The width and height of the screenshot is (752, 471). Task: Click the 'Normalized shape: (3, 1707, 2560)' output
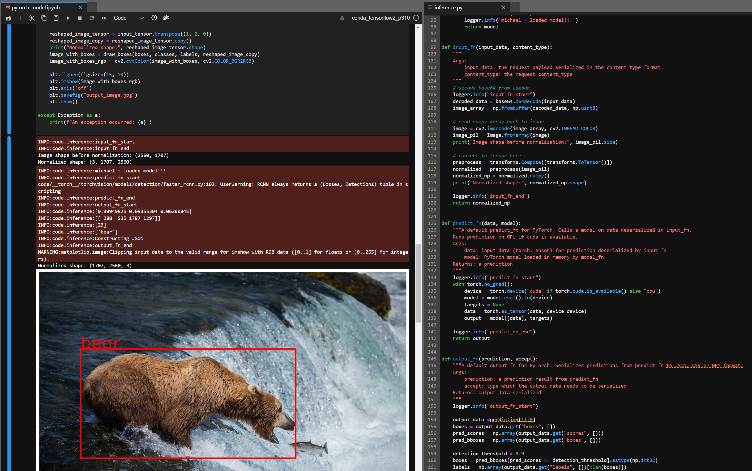tap(85, 162)
